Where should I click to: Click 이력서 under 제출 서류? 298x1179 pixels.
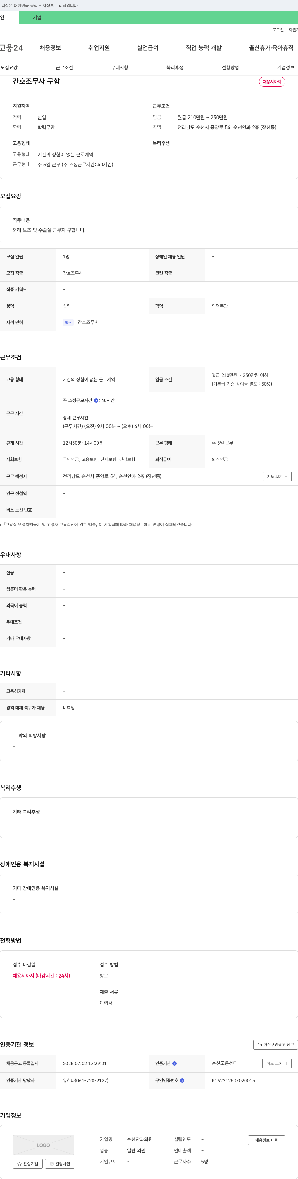(106, 1003)
